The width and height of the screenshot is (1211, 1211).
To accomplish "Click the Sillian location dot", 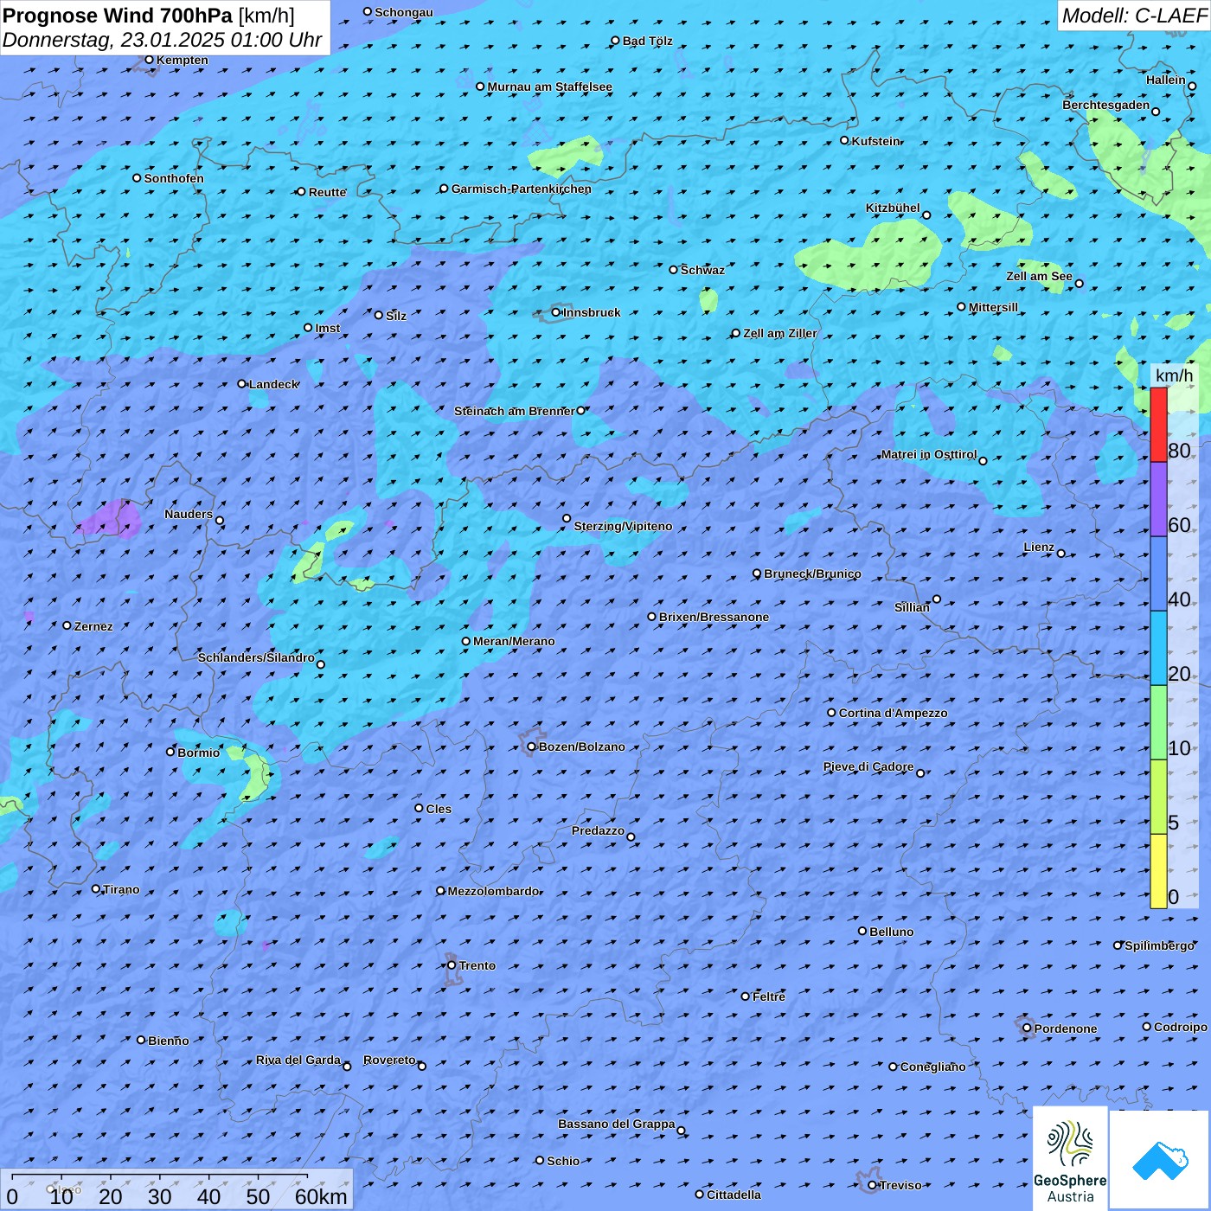I will [937, 599].
